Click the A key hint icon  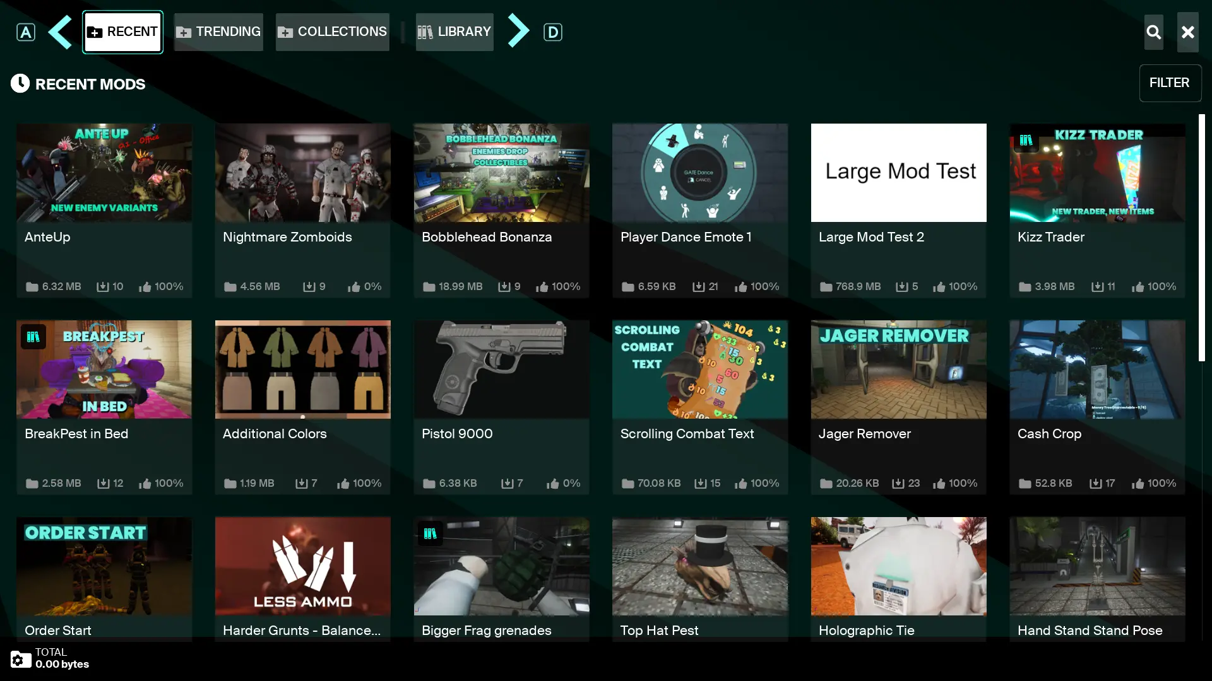[26, 32]
